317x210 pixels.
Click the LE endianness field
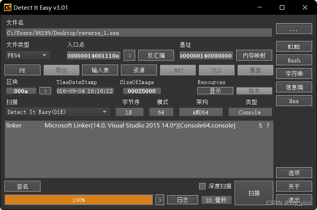pyautogui.click(x=129, y=112)
